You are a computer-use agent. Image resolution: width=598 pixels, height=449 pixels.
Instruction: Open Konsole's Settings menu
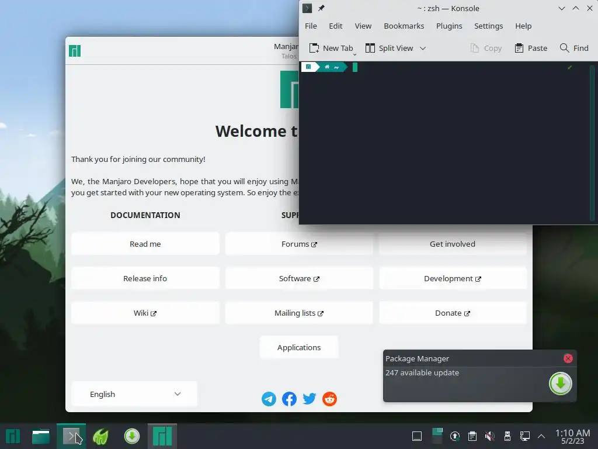(489, 26)
